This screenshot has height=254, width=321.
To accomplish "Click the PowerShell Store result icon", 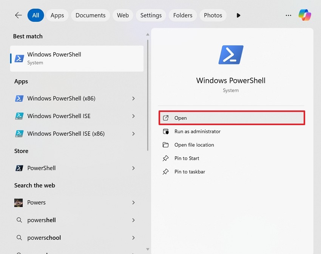I will click(19, 168).
